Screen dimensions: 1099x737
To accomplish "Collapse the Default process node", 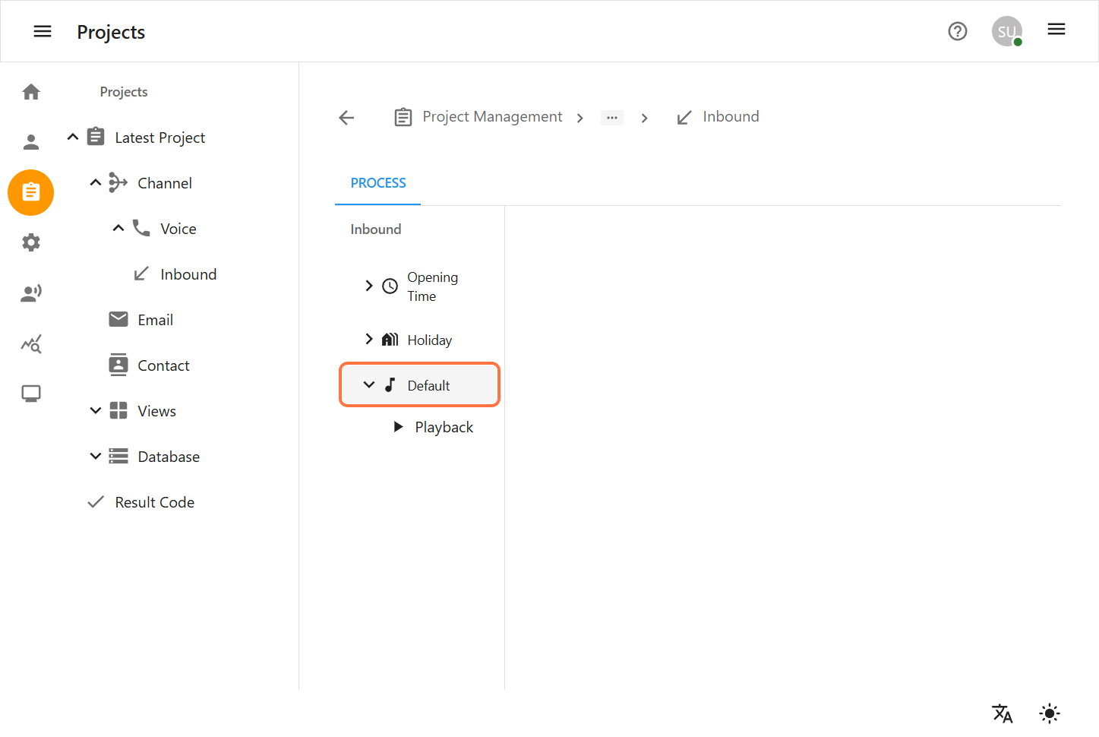I will [x=369, y=385].
